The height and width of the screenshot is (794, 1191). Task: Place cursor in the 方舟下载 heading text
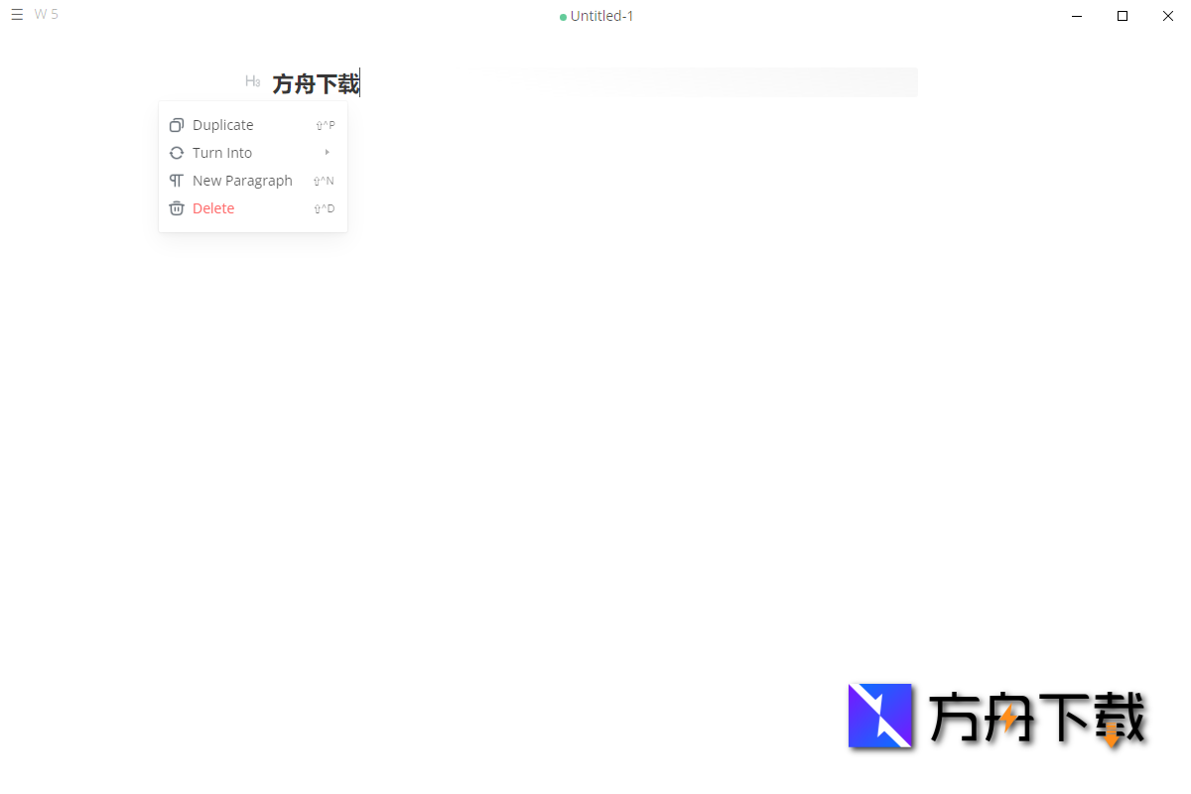[315, 83]
